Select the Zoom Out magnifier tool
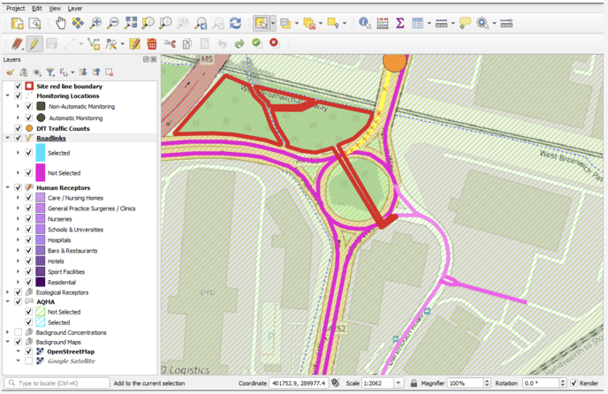Image resolution: width=608 pixels, height=394 pixels. click(x=113, y=23)
